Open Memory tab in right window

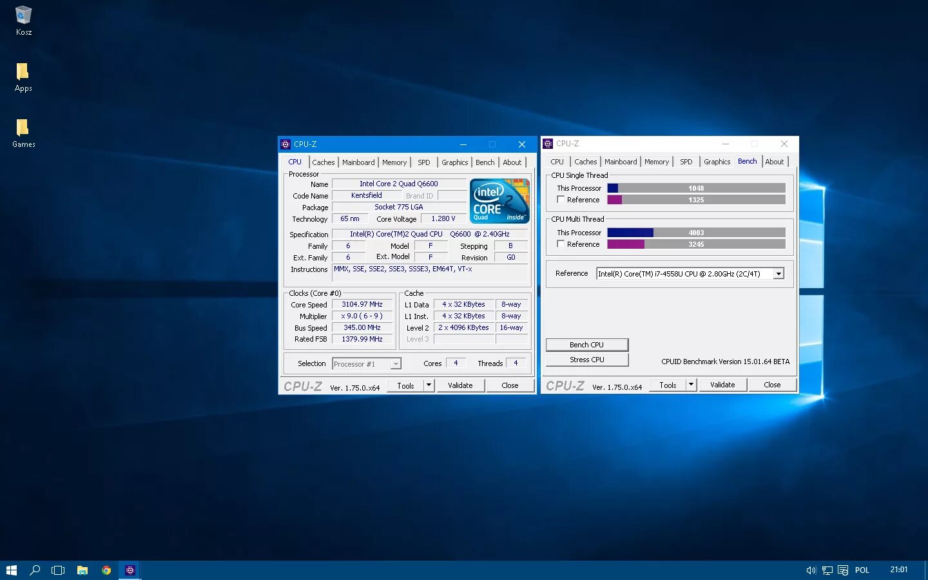tap(657, 162)
